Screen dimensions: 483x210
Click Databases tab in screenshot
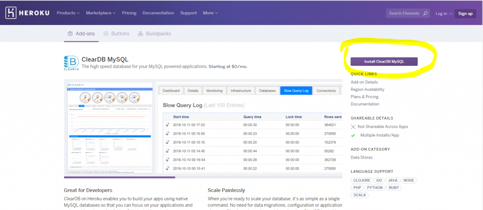[x=267, y=91]
